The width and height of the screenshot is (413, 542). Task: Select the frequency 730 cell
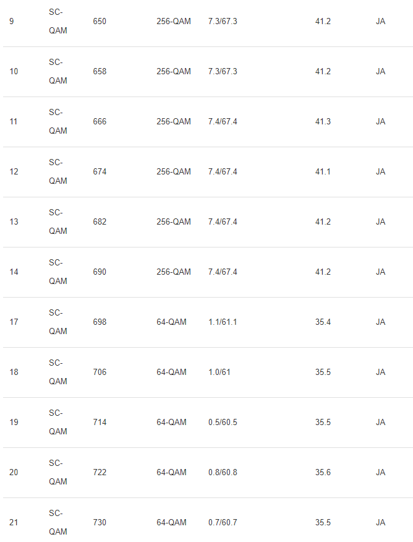click(100, 523)
